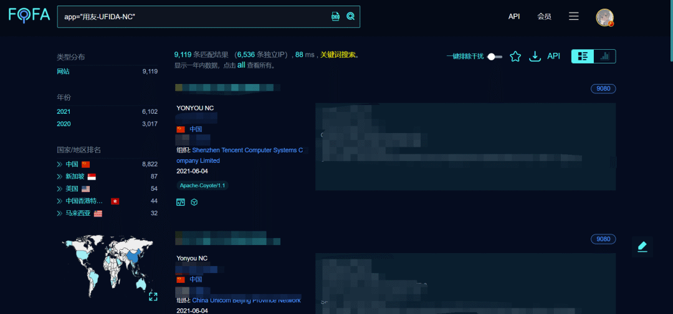Switch to chart statistics view
Image resolution: width=673 pixels, height=314 pixels.
pos(604,56)
